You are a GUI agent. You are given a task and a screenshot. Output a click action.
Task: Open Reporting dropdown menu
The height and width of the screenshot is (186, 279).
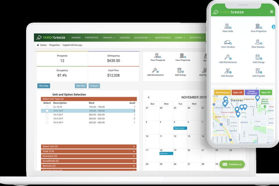click(x=197, y=38)
